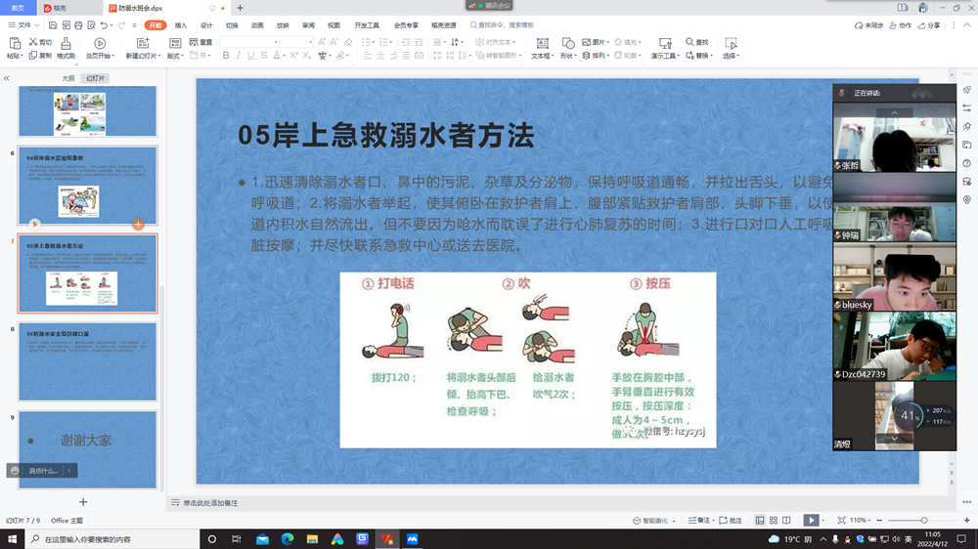Click the Undo arrow
The height and width of the screenshot is (549, 978).
tap(105, 25)
